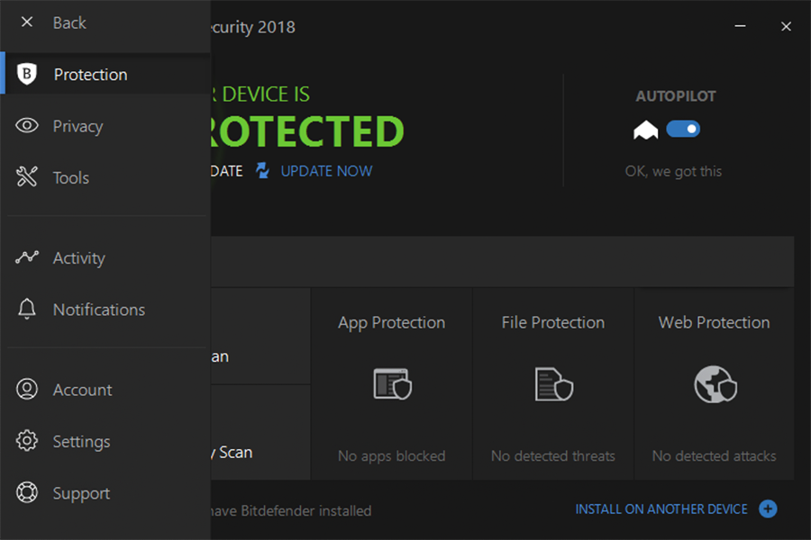Click the File Protection document-shield icon
This screenshot has width=811, height=540.
pyautogui.click(x=554, y=384)
